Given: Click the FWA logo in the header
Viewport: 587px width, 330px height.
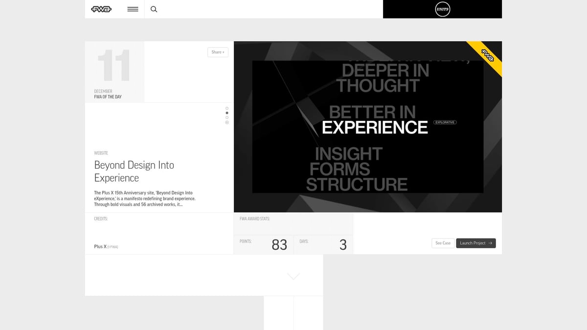Looking at the screenshot, I should (101, 9).
